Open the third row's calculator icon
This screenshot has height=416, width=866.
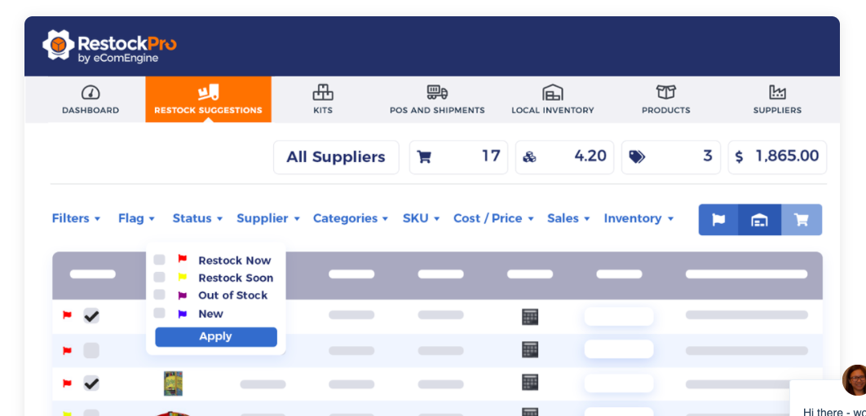point(530,383)
